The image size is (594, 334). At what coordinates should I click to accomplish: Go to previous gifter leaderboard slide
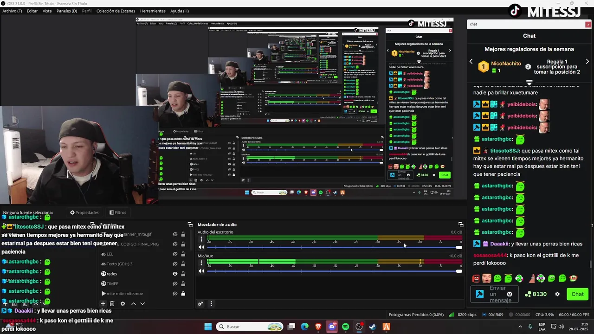pos(471,61)
